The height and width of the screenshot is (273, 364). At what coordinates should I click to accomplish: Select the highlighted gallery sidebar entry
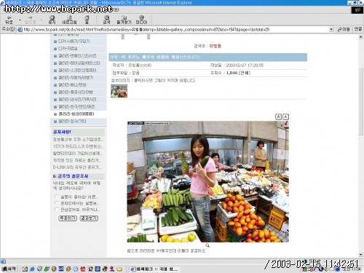coord(76,114)
